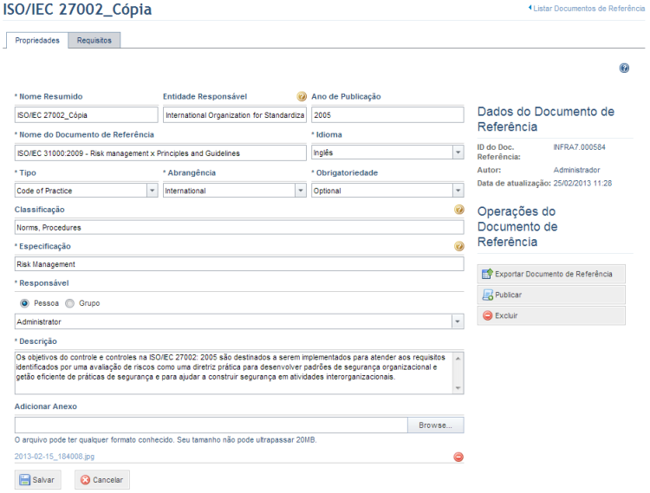650x493 pixels.
Task: Expand the Obrigatoriedade dropdown
Action: point(458,191)
